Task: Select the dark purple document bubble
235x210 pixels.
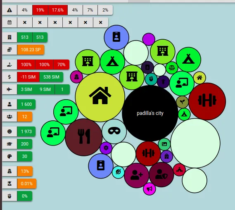Action: pos(147,67)
